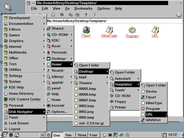
Task: Switch to virtual desktop Three
Action: coord(82,135)
